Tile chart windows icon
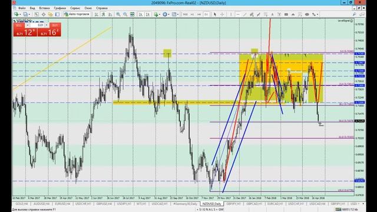Viewport: 377px width, 212px height. coord(132,14)
